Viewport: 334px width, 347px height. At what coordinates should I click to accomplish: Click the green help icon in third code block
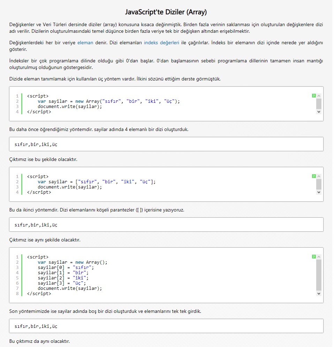point(314,257)
